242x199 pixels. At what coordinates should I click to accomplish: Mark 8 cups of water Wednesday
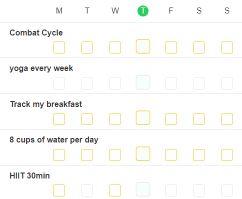point(115,155)
